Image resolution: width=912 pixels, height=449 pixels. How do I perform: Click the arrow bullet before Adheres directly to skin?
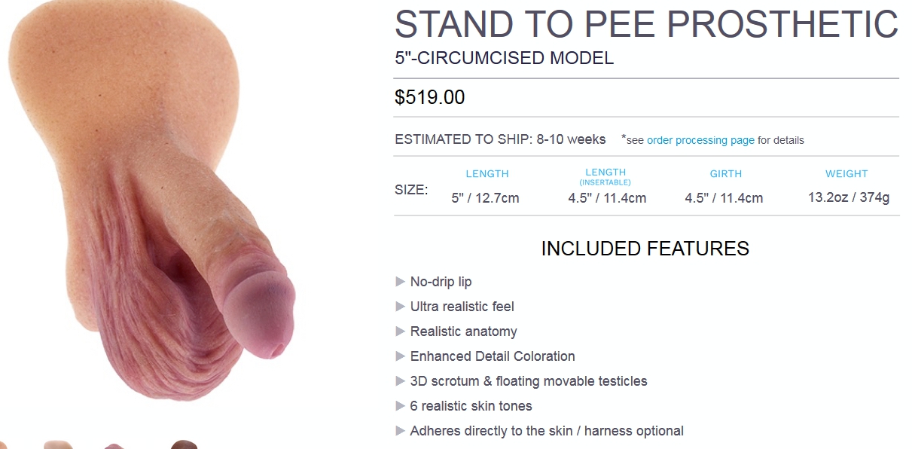[401, 431]
